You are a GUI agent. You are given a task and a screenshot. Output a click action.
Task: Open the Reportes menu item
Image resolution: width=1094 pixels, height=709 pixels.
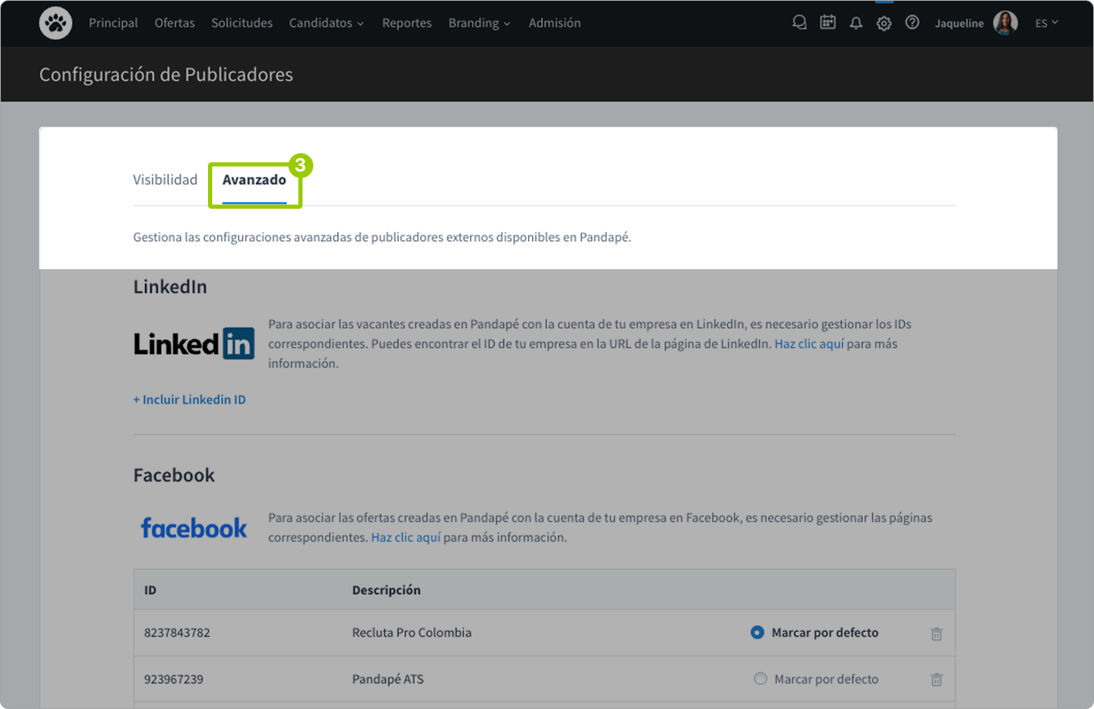tap(407, 22)
